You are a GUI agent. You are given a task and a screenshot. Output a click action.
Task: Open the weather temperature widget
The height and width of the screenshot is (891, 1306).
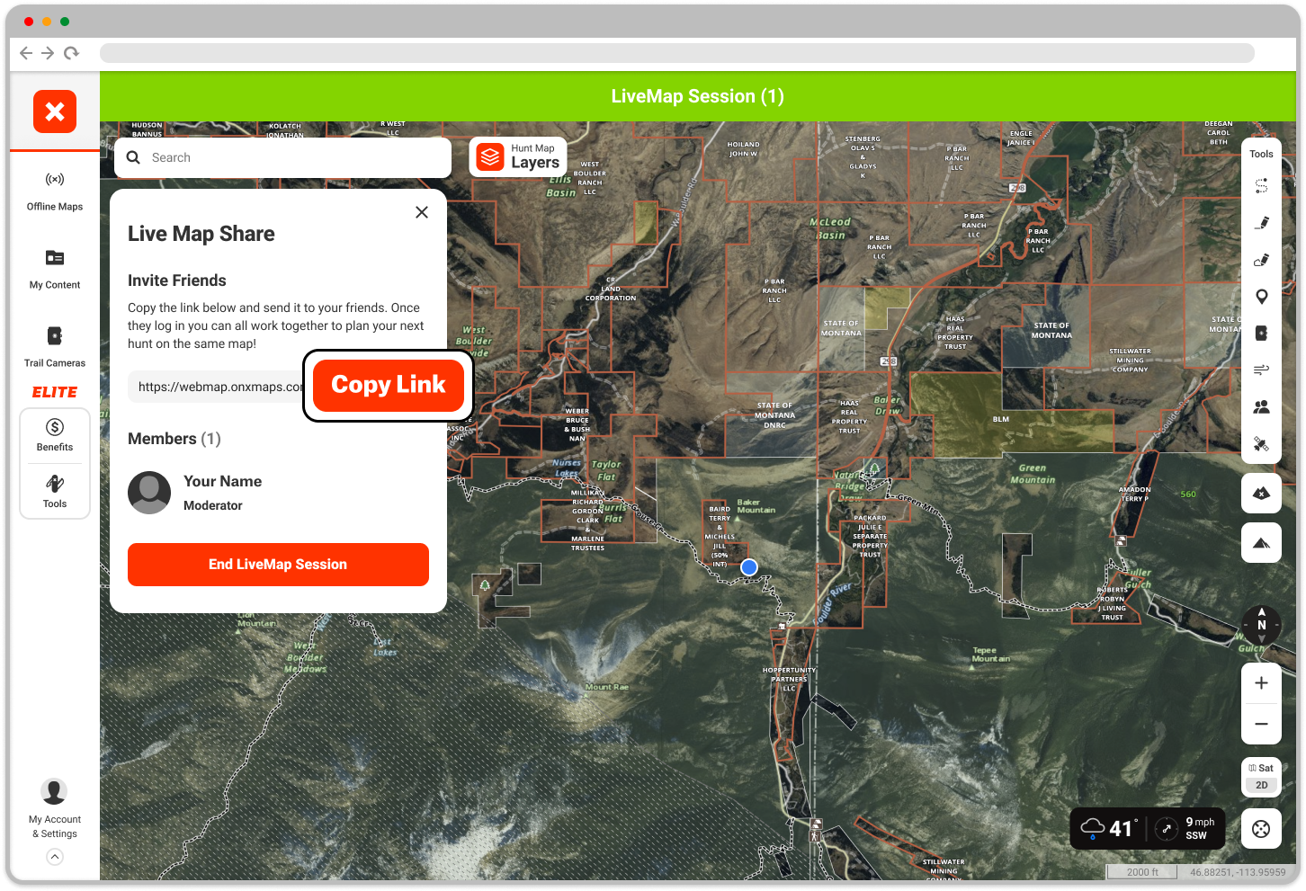pyautogui.click(x=1109, y=828)
